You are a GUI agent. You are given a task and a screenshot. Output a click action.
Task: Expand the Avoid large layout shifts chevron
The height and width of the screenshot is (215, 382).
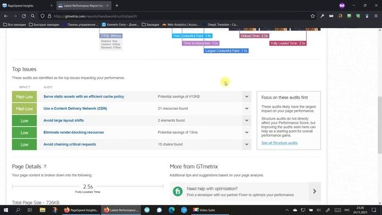point(247,121)
